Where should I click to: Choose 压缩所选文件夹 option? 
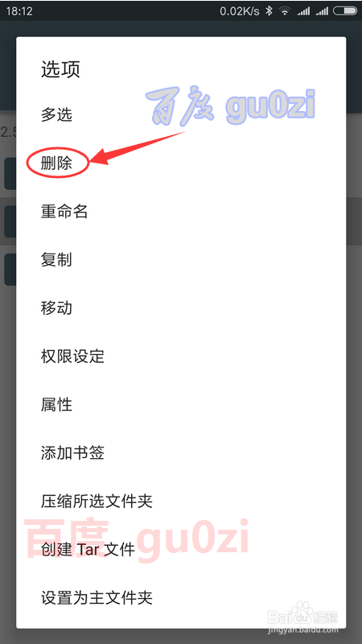click(x=181, y=502)
